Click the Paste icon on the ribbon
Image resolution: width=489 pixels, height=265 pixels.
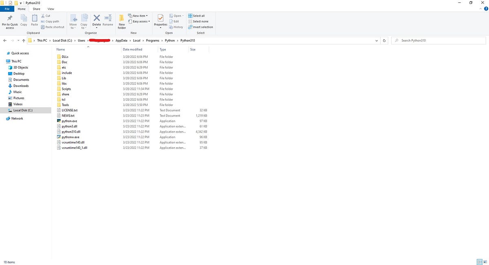coord(34,21)
